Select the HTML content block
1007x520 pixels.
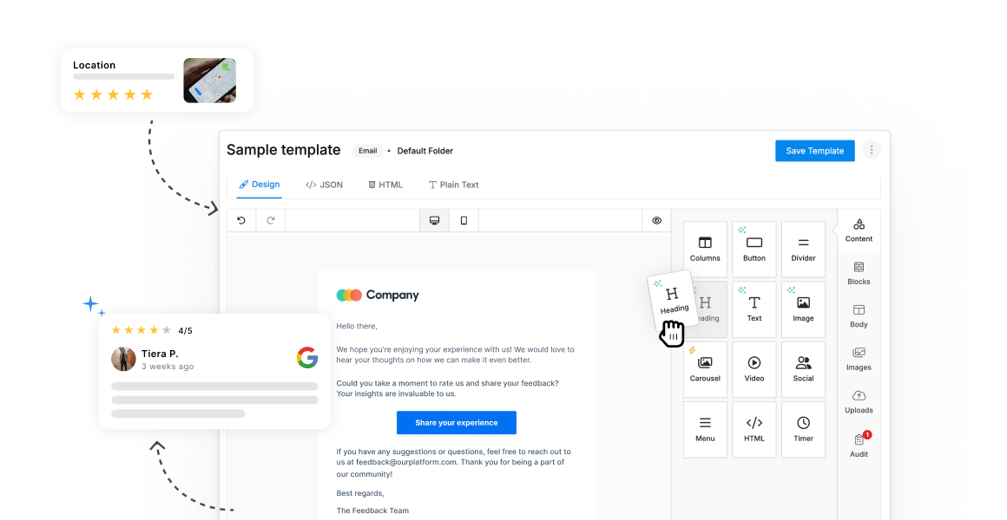point(754,430)
